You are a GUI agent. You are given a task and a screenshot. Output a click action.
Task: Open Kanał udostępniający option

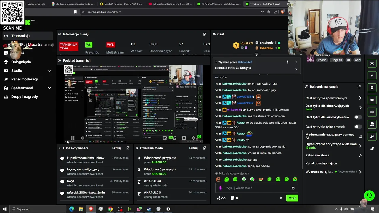[x=321, y=163]
